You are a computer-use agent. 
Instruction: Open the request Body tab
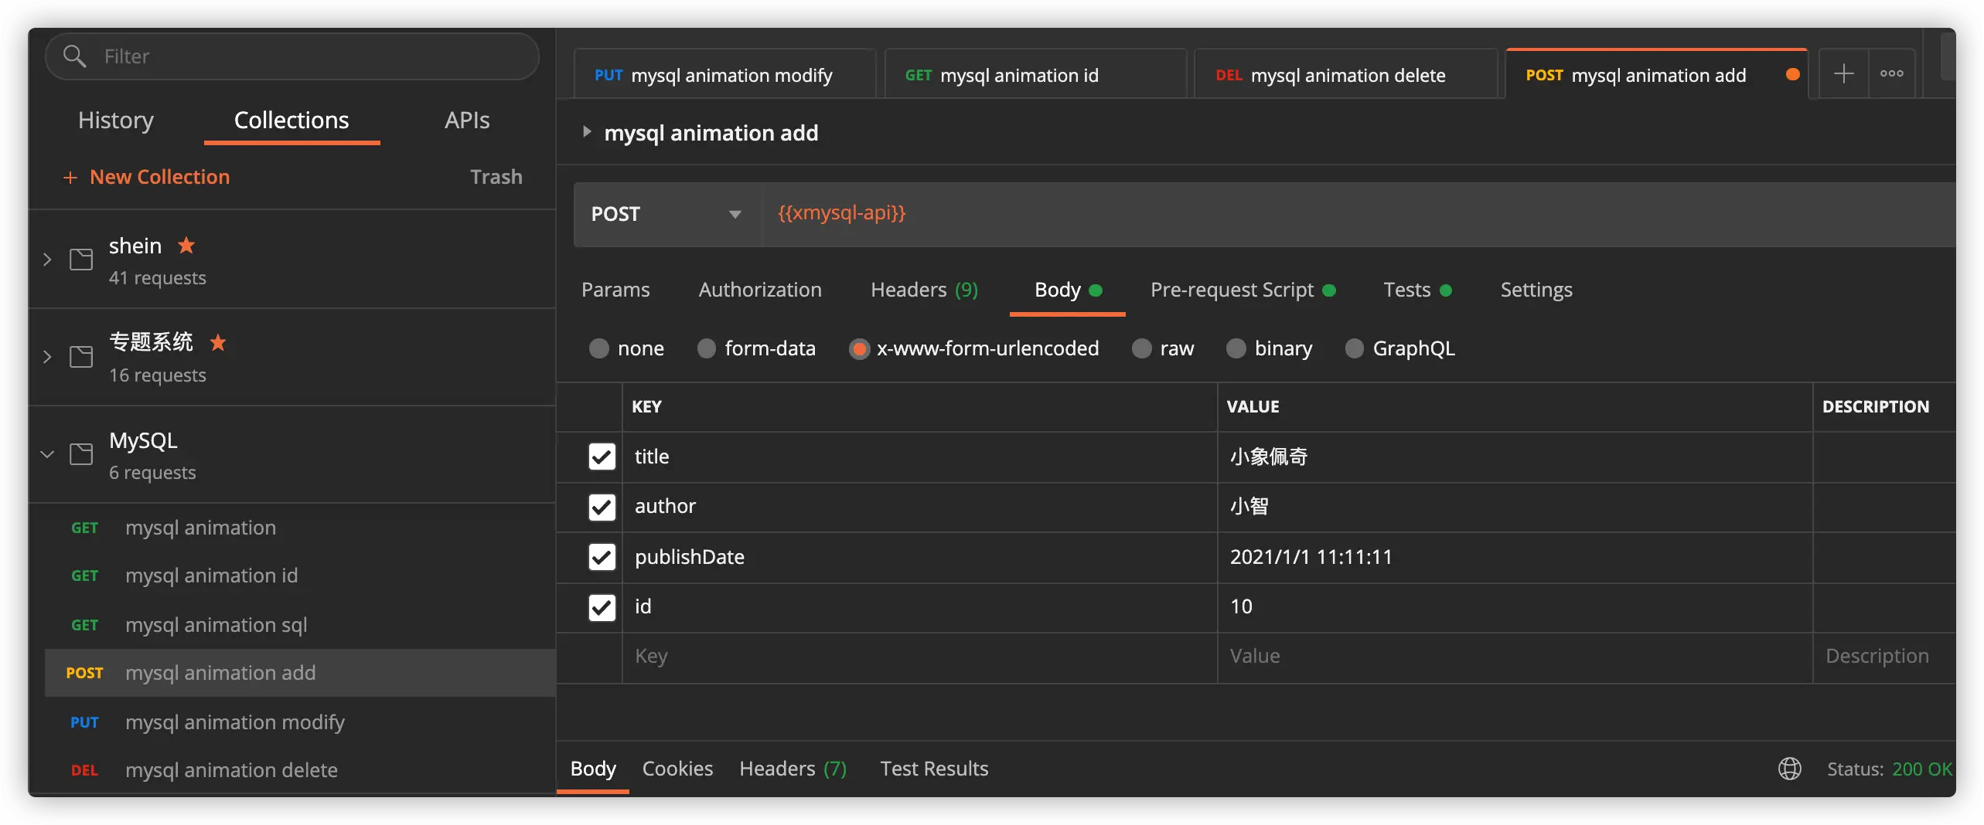coord(1067,290)
